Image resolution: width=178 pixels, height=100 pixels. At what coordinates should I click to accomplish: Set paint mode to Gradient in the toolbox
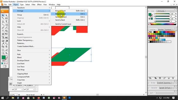tap(5, 63)
